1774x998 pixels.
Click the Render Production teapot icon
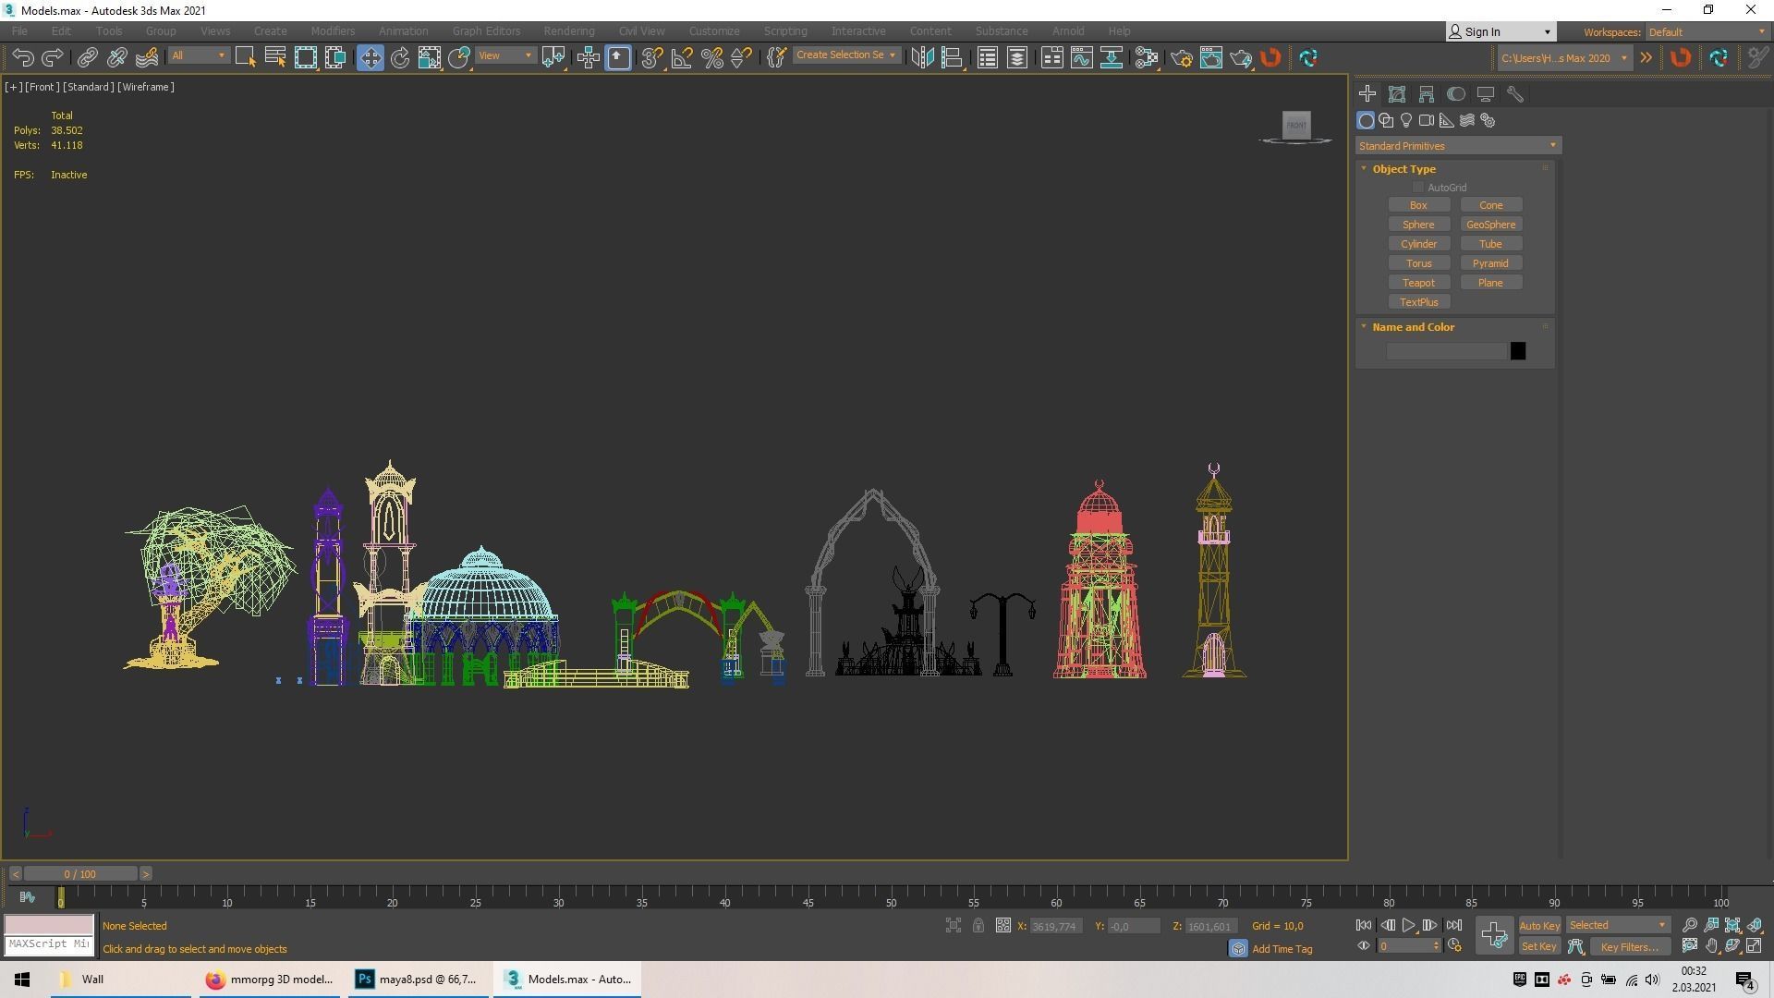pyautogui.click(x=1241, y=58)
